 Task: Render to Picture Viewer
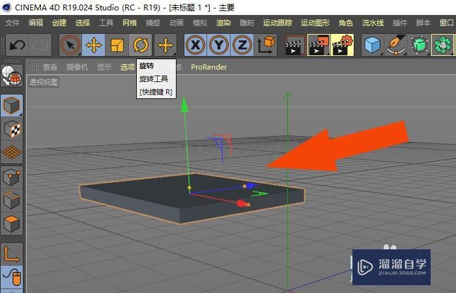click(x=319, y=45)
